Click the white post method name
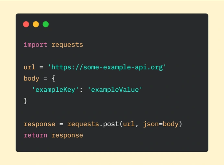 click(x=111, y=124)
